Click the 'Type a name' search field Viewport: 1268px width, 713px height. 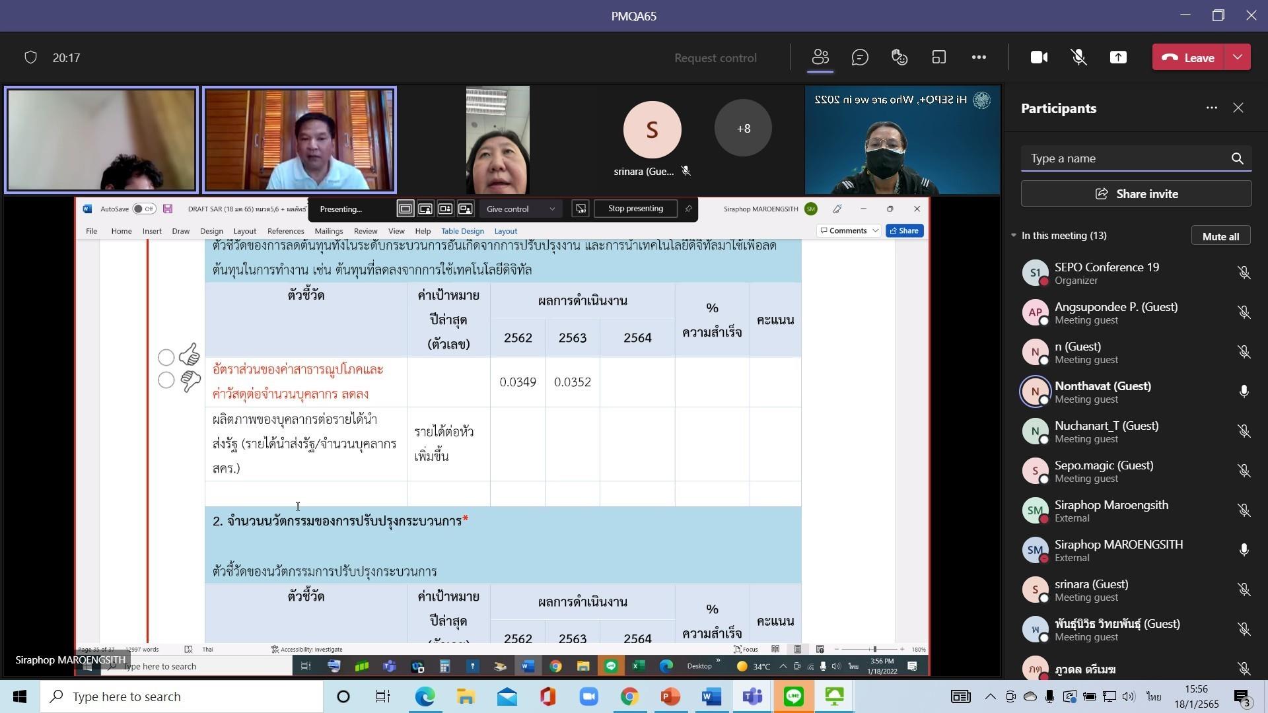(1123, 158)
